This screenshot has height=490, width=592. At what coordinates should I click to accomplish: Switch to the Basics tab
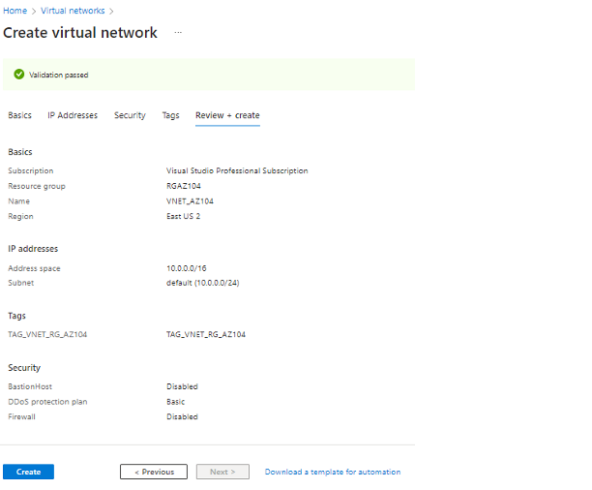point(20,115)
